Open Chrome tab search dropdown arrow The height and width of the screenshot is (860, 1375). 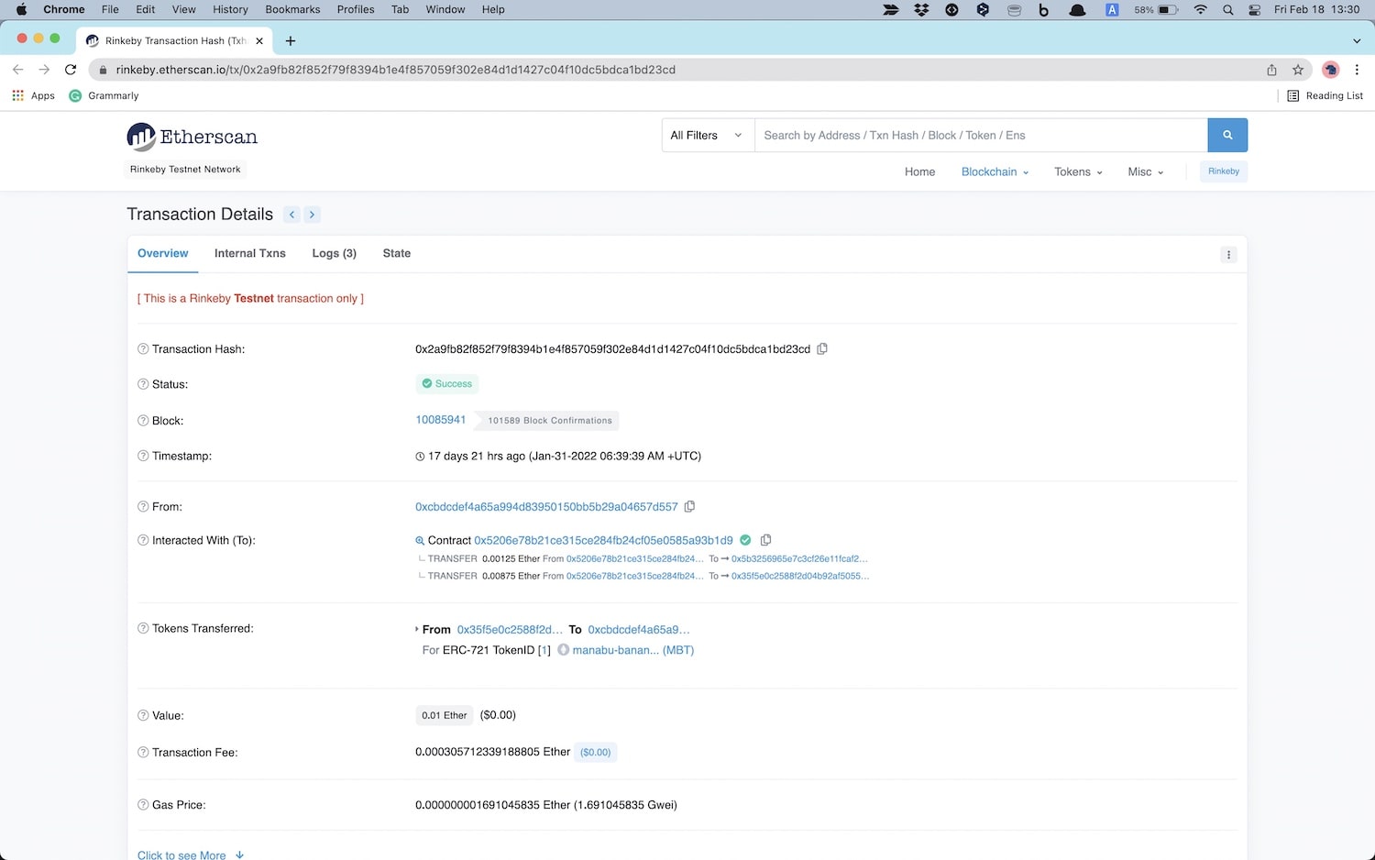click(1357, 40)
